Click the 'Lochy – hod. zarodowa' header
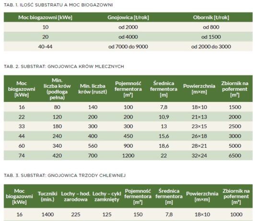The image size is (256, 221). (76, 197)
